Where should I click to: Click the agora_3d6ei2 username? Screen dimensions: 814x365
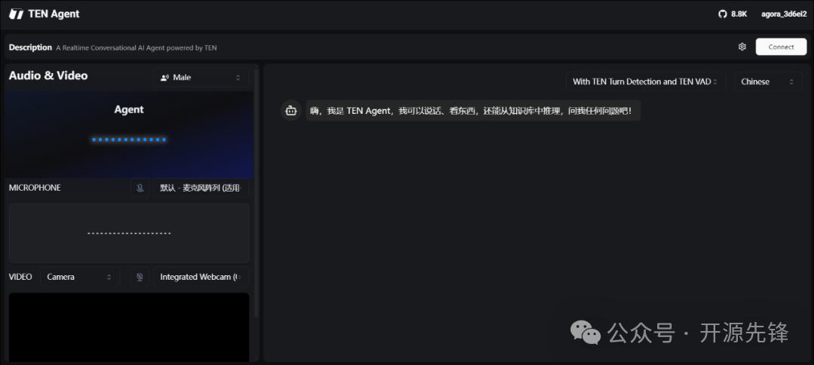pos(784,14)
